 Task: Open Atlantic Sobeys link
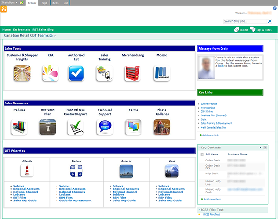tap(19, 186)
